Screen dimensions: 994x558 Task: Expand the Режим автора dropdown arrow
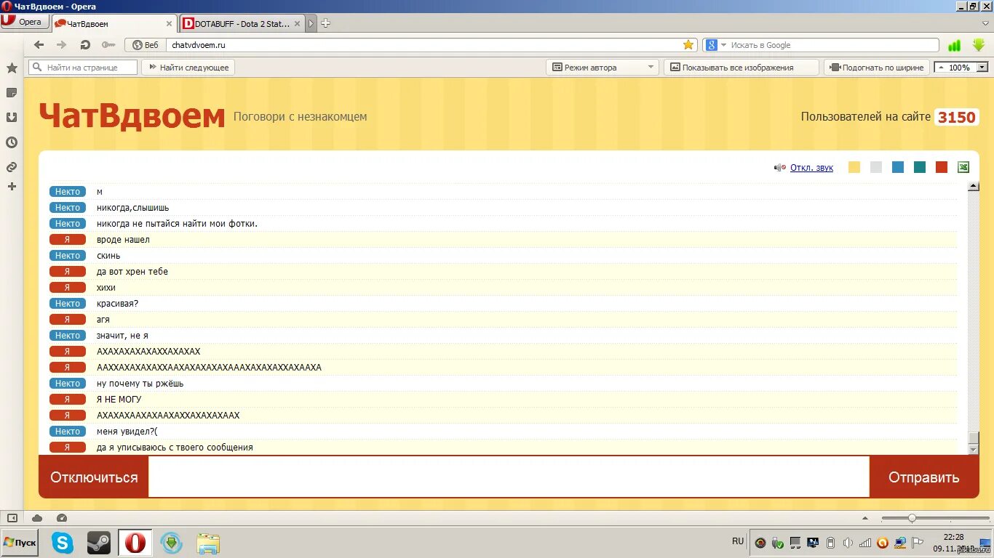tap(651, 68)
